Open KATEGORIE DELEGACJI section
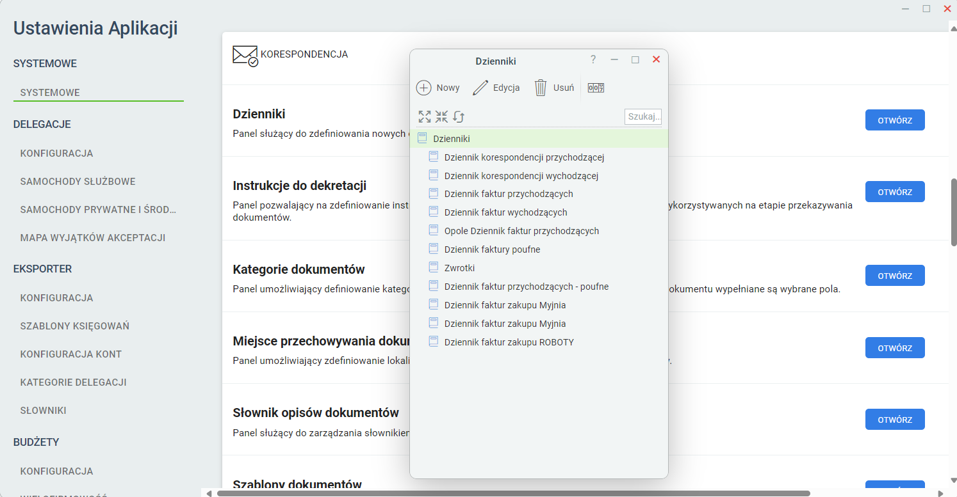 click(73, 383)
